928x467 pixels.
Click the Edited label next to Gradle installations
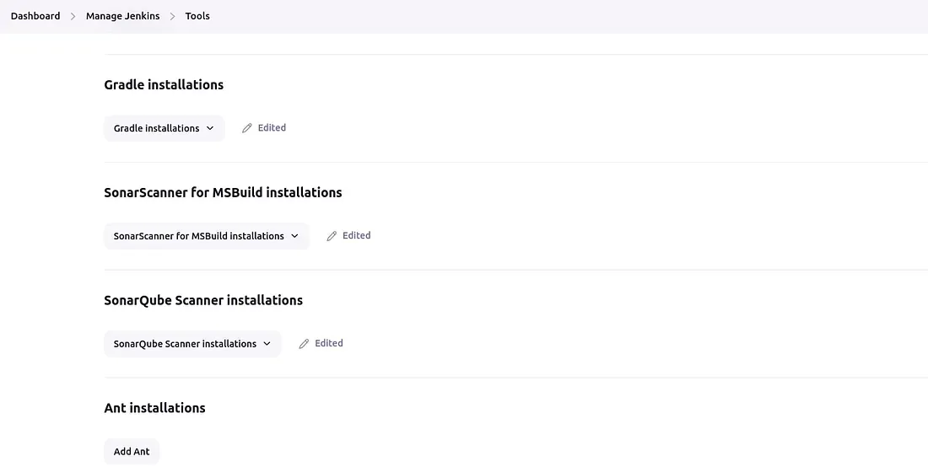(272, 128)
